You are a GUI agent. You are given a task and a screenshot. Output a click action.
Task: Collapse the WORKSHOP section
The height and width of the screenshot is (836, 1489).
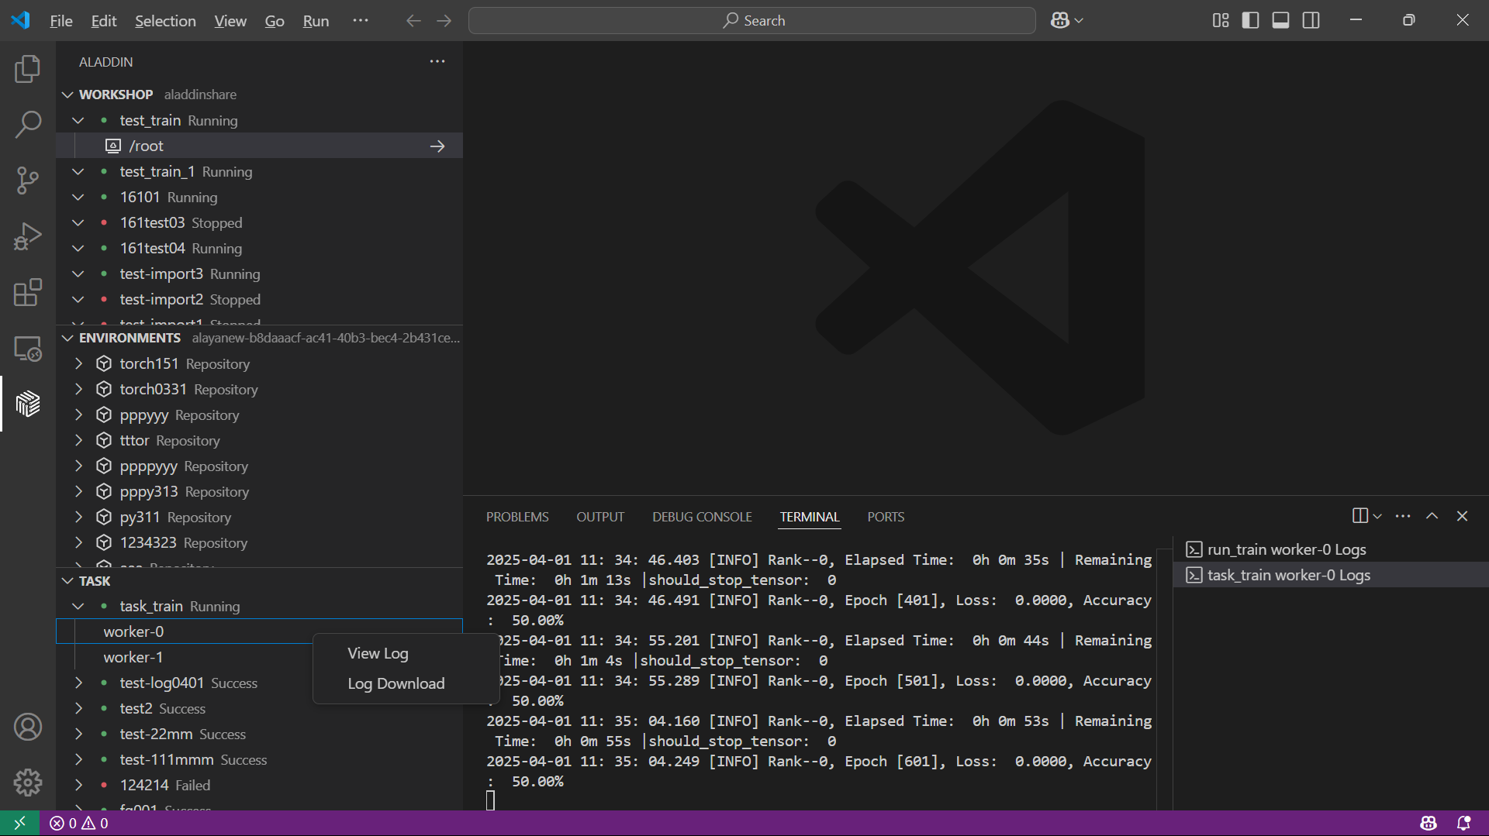68,95
